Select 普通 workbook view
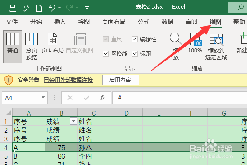 (x=13, y=47)
